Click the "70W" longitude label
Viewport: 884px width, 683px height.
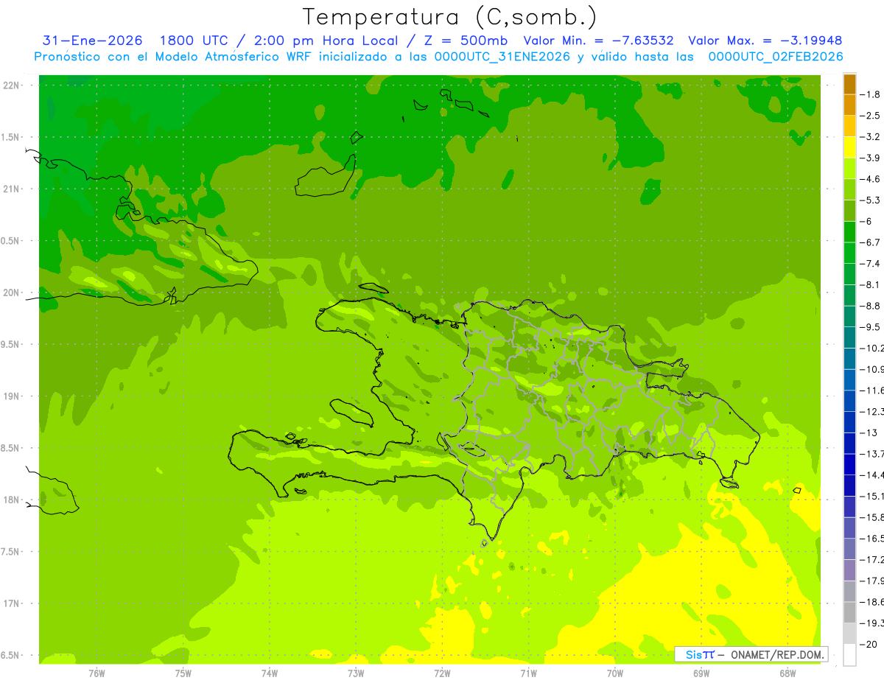click(615, 673)
